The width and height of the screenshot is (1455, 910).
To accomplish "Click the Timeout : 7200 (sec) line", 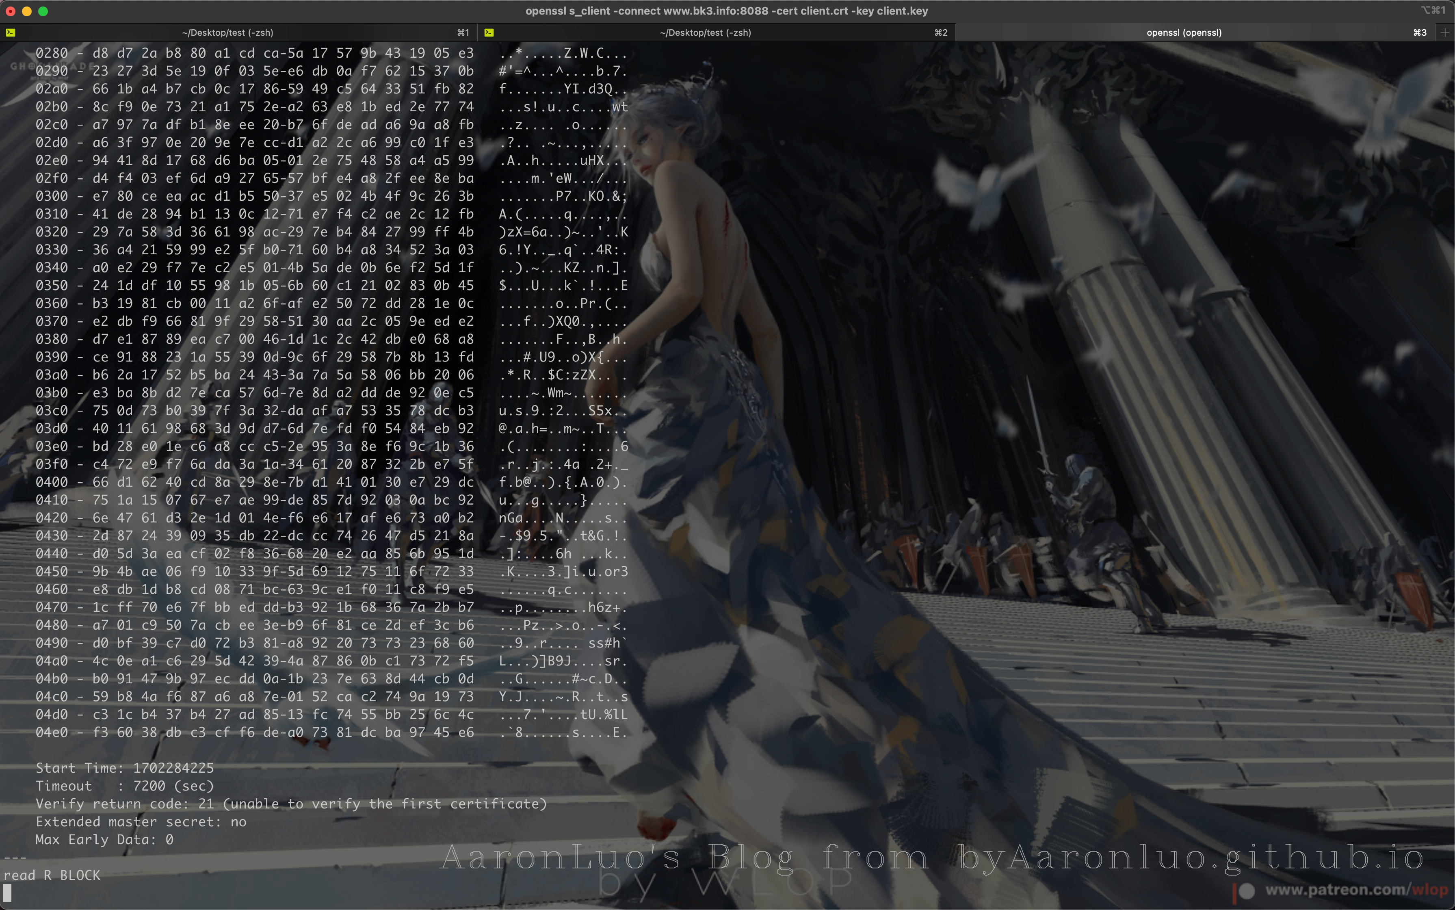I will pos(125,786).
